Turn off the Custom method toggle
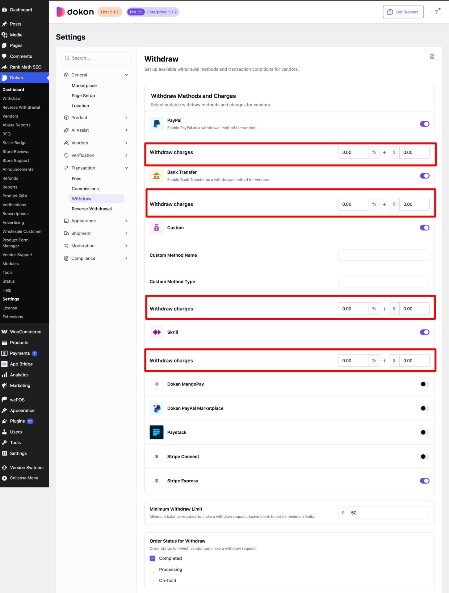Viewport: 449px width, 593px height. pos(425,228)
